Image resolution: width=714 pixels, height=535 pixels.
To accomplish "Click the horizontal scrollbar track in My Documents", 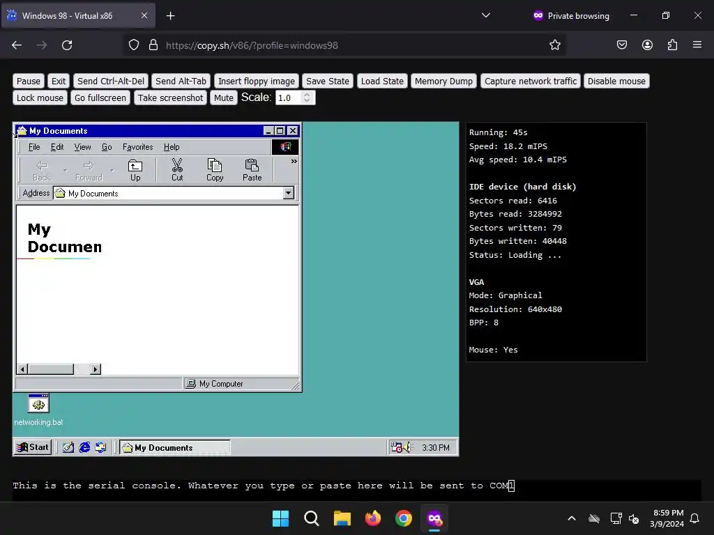I will [82, 369].
